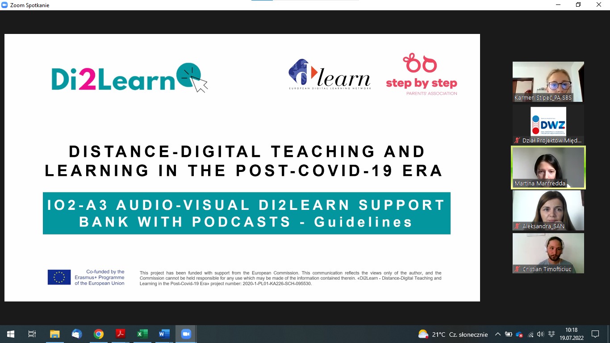Click the Zoom app icon in title bar
The height and width of the screenshot is (343, 610).
click(x=4, y=5)
